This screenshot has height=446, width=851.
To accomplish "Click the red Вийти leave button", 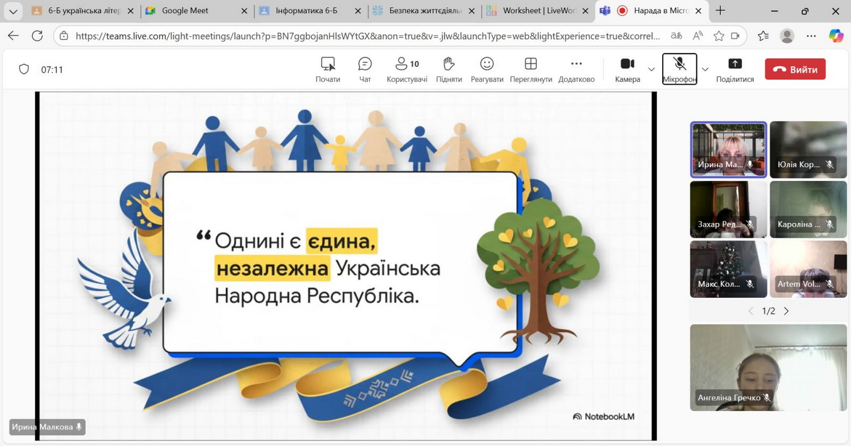I will coord(795,69).
